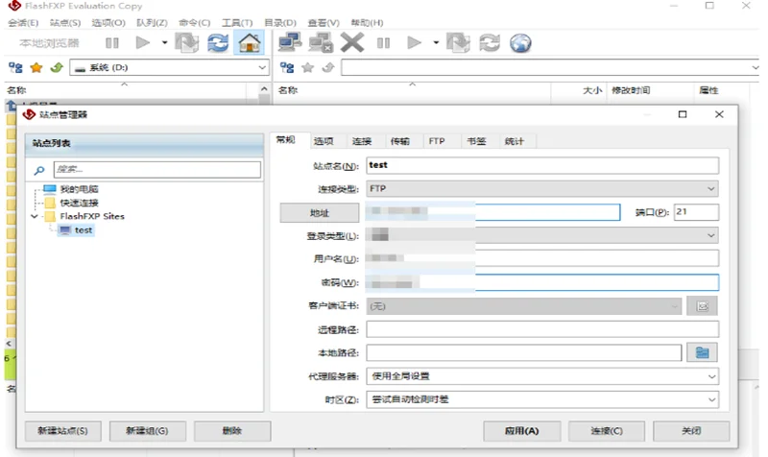Click the 本地路径 input field

coord(524,352)
